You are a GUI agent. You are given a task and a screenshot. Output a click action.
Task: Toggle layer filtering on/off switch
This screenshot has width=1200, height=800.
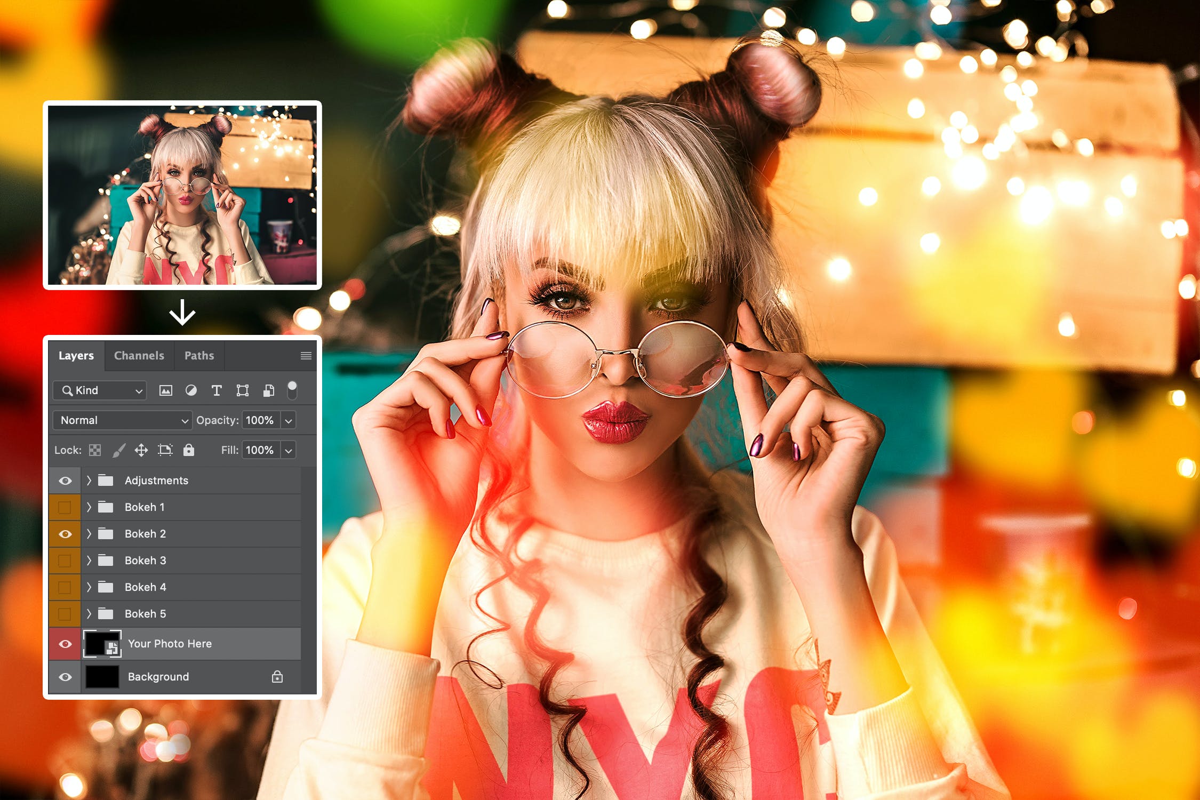(x=292, y=390)
